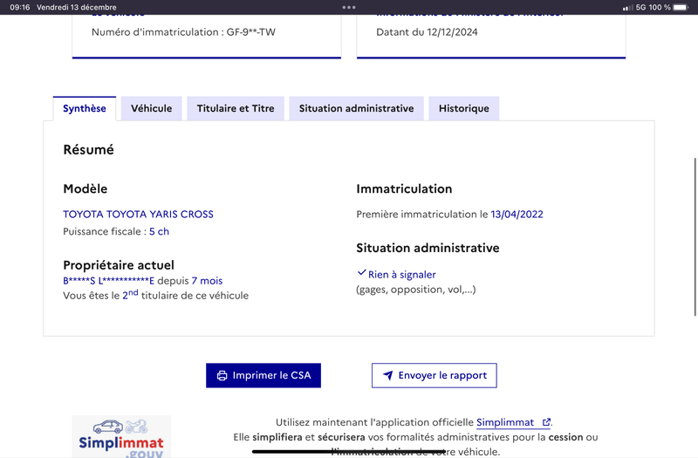Click the owner name B*****S L***********E
Viewport: 698px width, 458px height.
108,281
